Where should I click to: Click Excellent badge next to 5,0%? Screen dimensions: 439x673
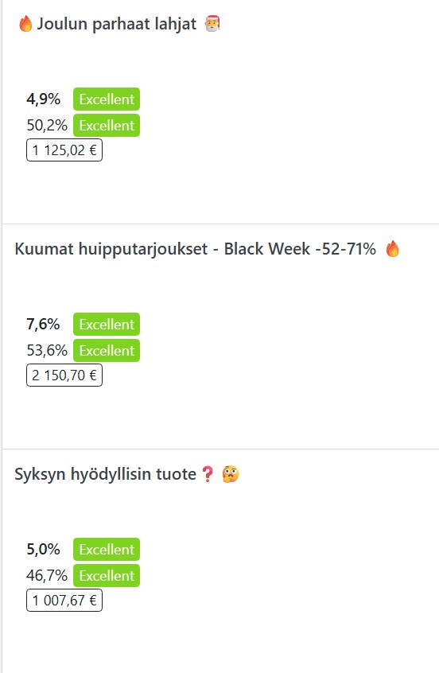coord(107,550)
